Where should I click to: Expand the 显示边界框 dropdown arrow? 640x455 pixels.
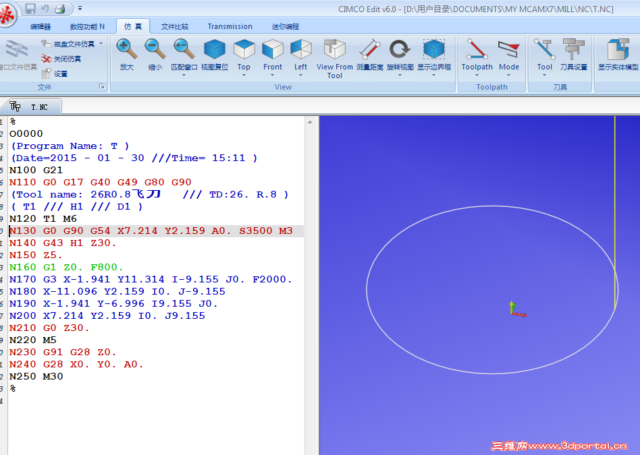pyautogui.click(x=433, y=75)
